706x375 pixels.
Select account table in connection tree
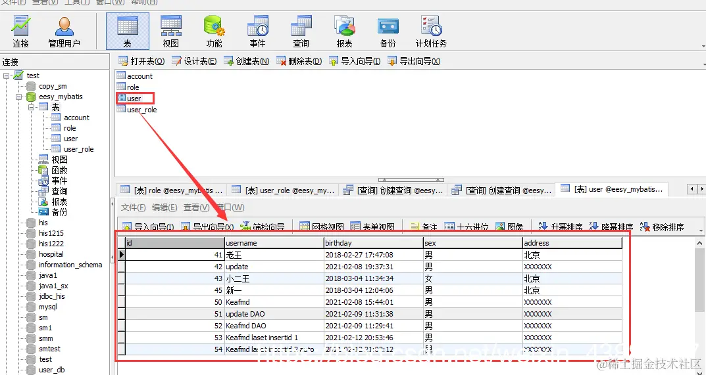[x=76, y=118]
